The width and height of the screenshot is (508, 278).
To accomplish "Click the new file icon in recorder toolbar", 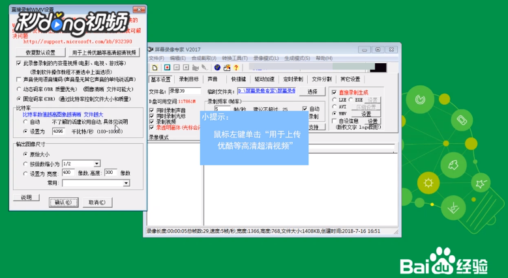I will [x=155, y=67].
